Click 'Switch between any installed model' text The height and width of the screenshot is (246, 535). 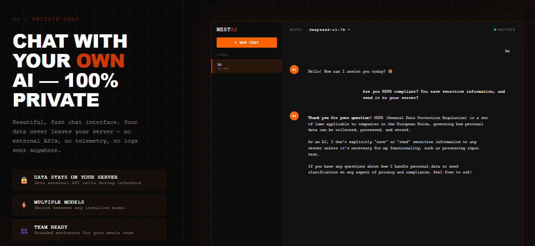(80, 208)
